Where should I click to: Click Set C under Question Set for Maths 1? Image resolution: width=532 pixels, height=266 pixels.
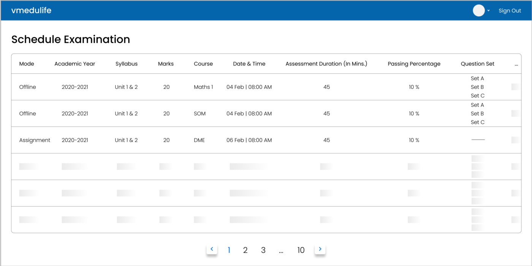(477, 95)
